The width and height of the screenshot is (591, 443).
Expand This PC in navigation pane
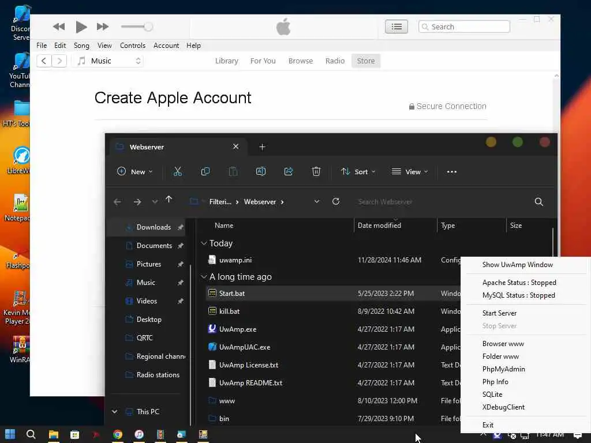[x=114, y=412]
